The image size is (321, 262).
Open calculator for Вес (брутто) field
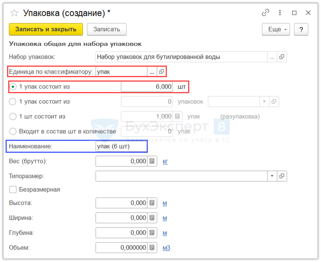(x=152, y=161)
